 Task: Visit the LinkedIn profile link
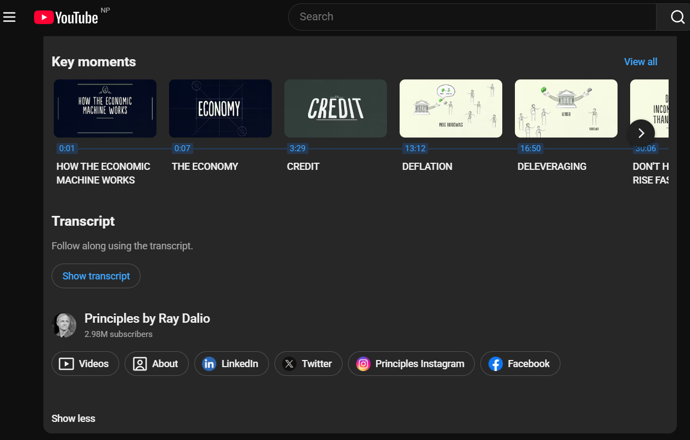231,364
